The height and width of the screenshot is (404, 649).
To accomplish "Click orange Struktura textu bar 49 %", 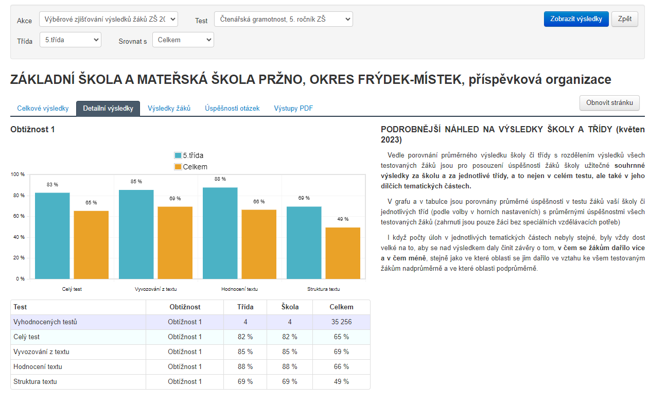I will click(x=343, y=253).
